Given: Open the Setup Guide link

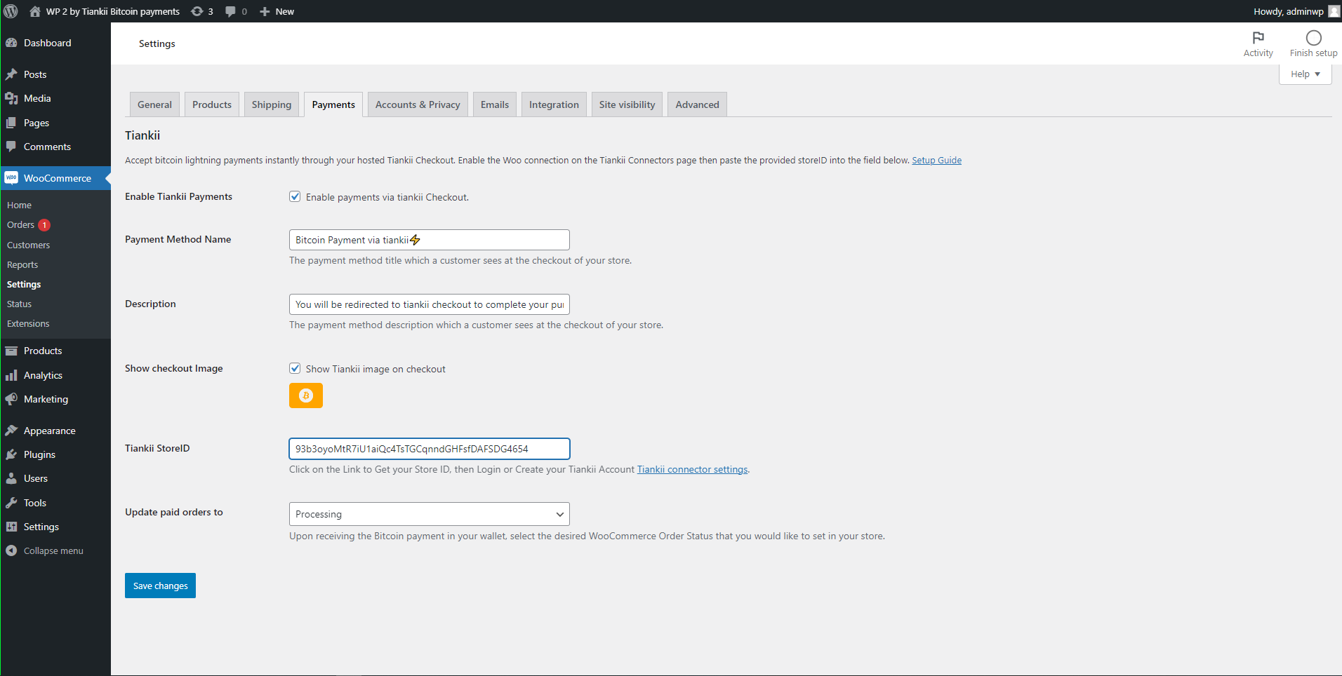Looking at the screenshot, I should pyautogui.click(x=936, y=160).
